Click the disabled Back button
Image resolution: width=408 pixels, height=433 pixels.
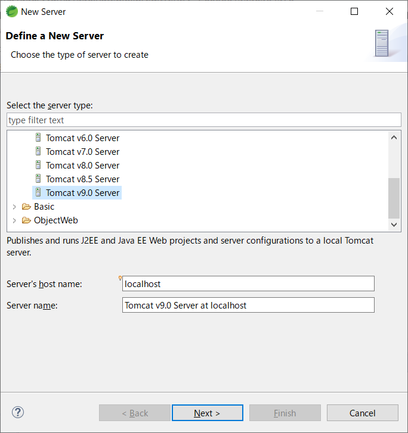tap(135, 413)
